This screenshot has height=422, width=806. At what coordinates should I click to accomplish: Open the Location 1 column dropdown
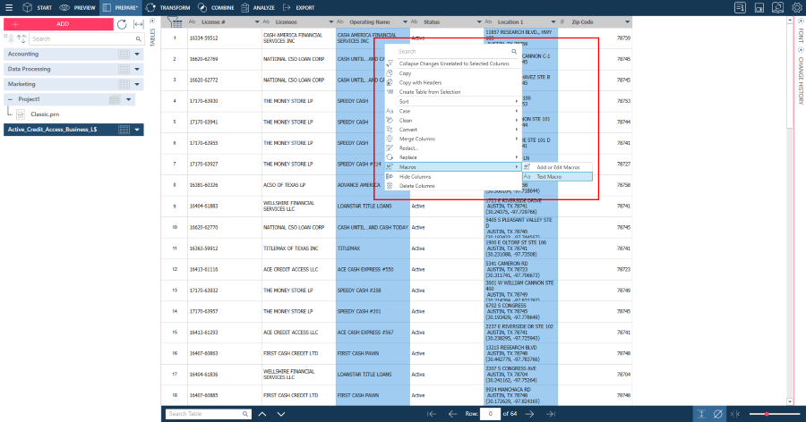pyautogui.click(x=553, y=22)
